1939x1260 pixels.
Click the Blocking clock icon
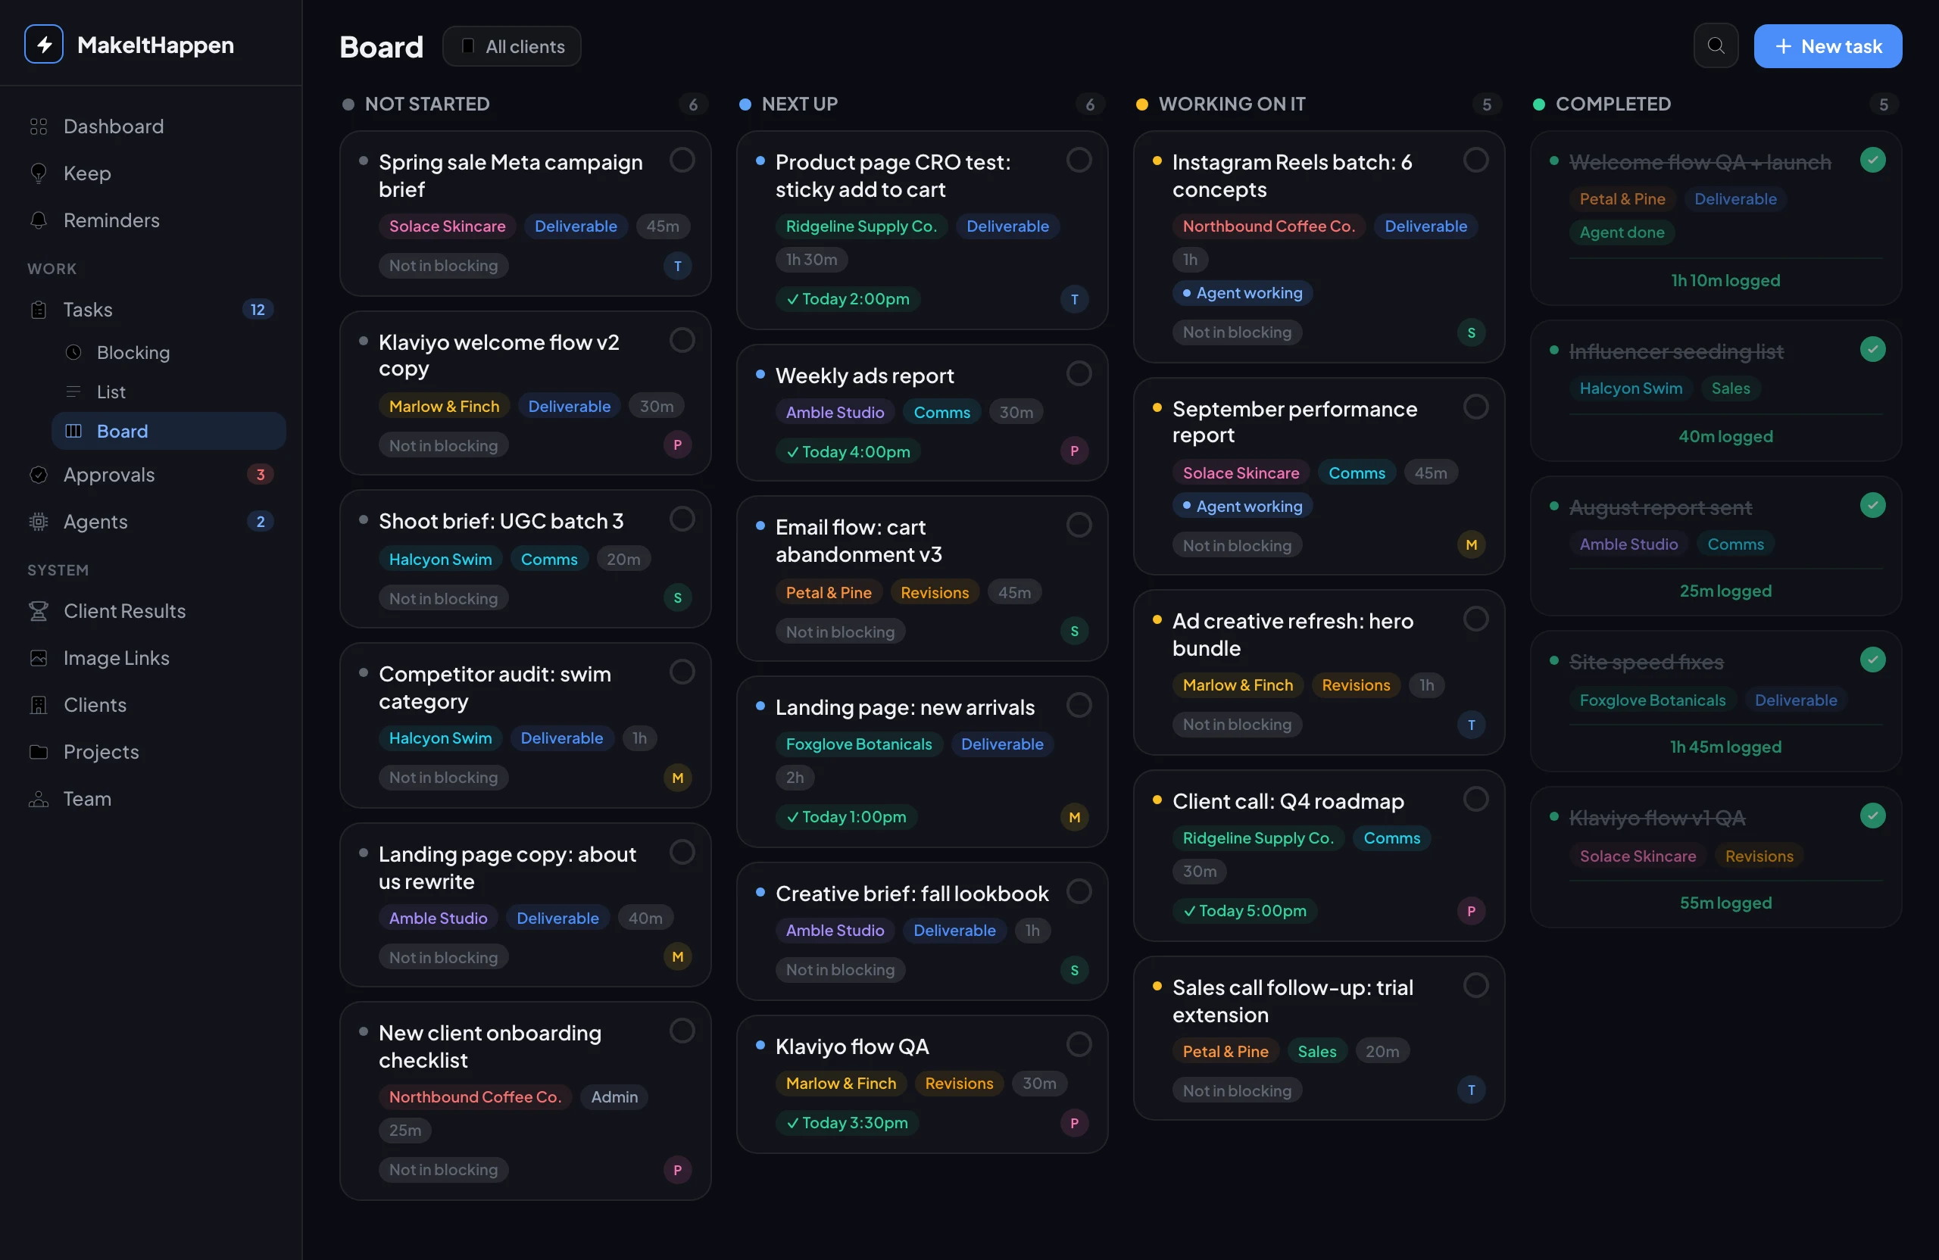coord(73,353)
